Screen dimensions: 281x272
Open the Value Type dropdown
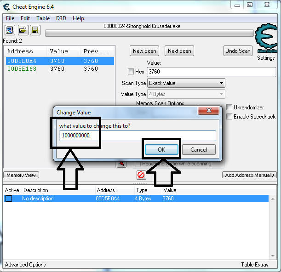(x=186, y=94)
